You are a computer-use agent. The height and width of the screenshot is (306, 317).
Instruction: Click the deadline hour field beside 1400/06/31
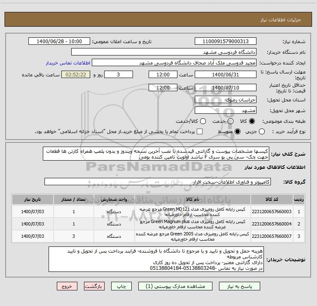[x=163, y=74]
